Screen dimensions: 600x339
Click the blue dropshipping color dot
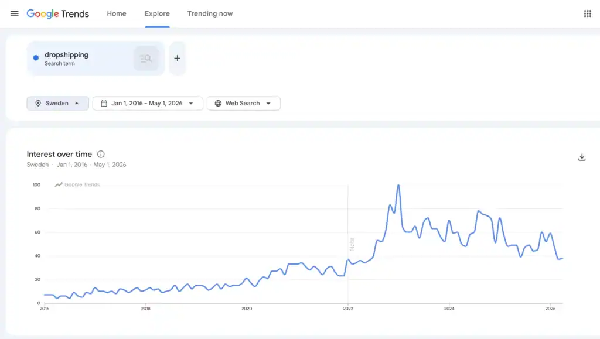pos(36,58)
